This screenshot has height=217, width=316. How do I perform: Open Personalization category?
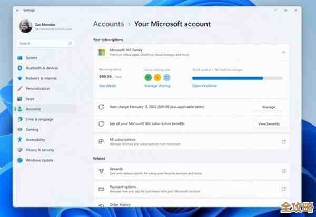pos(45,88)
